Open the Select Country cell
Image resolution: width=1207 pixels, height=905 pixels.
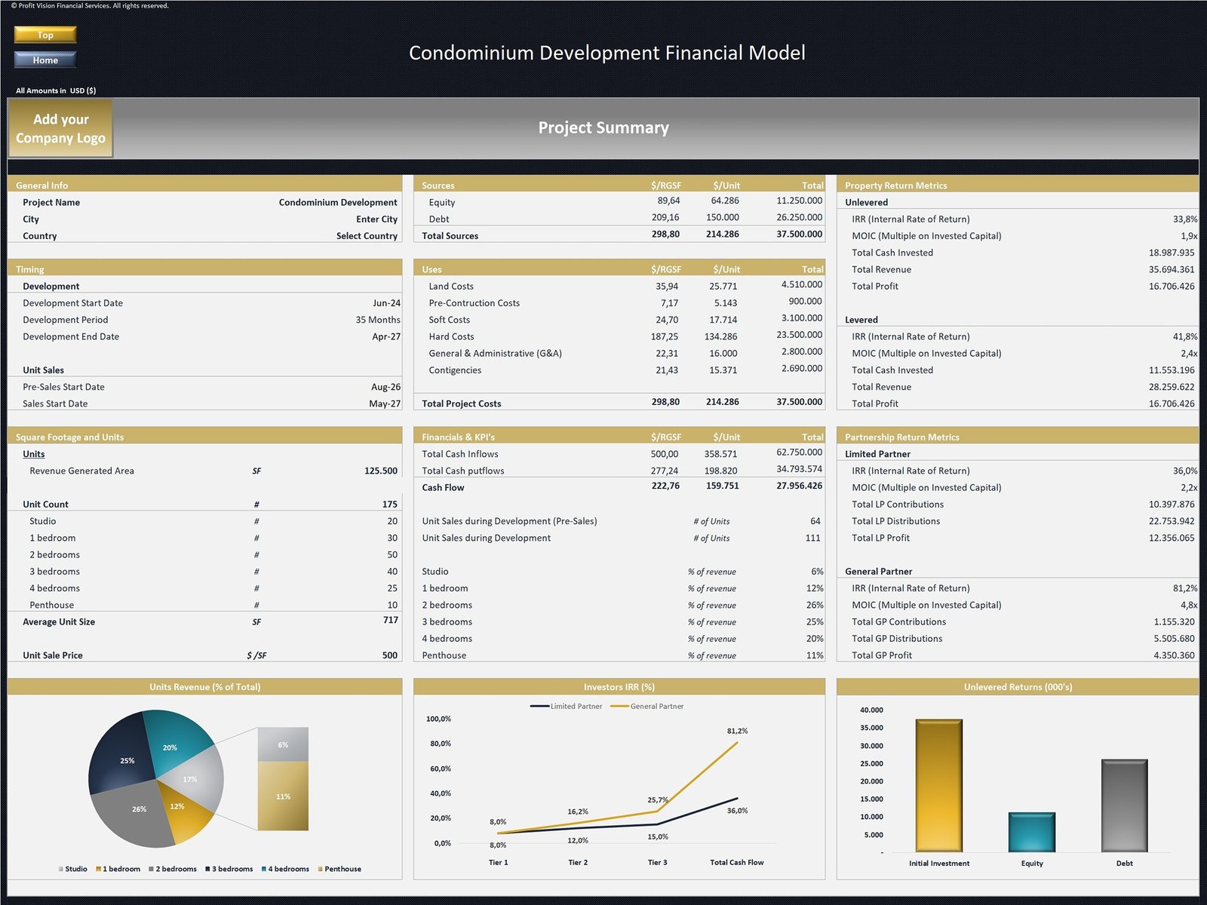click(367, 236)
